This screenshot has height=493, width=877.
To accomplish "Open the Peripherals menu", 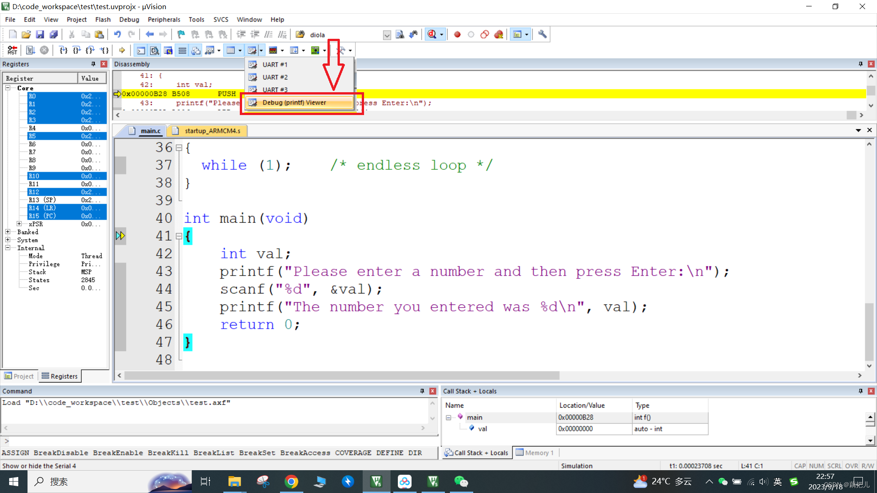I will (x=163, y=19).
